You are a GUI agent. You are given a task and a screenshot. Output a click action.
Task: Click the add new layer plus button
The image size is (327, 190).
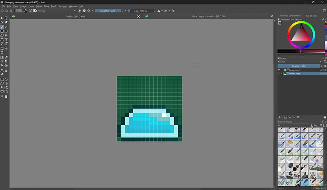(x=280, y=117)
